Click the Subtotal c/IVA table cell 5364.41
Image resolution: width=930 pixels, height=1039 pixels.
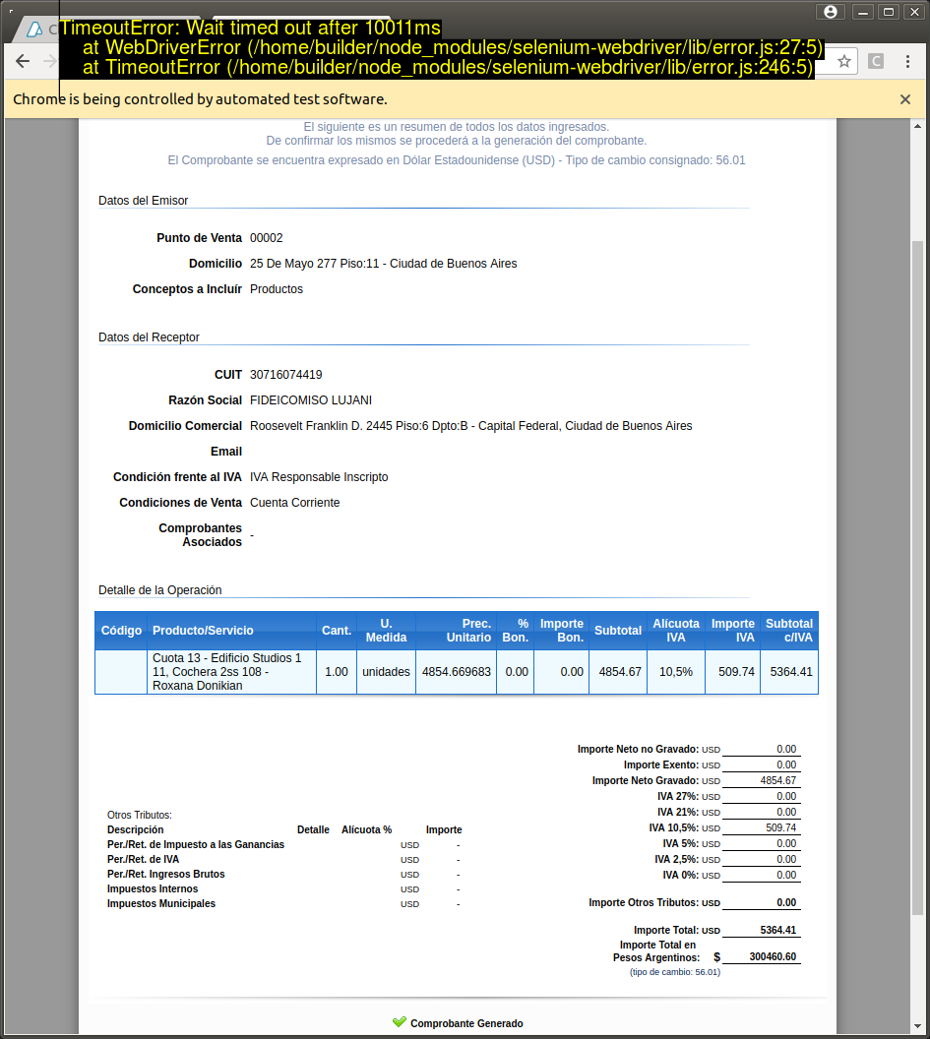[791, 672]
